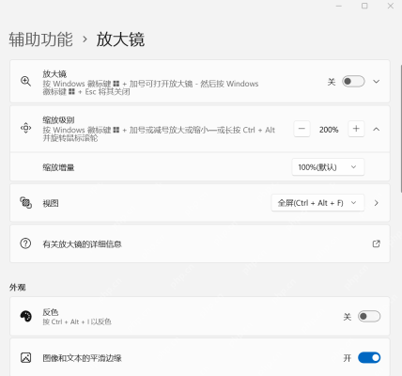402x376 pixels.
Task: Increase zoom level with the plus button
Action: tap(356, 129)
